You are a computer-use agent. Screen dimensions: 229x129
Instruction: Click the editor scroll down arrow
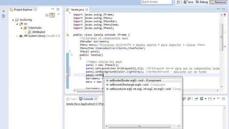(221, 87)
